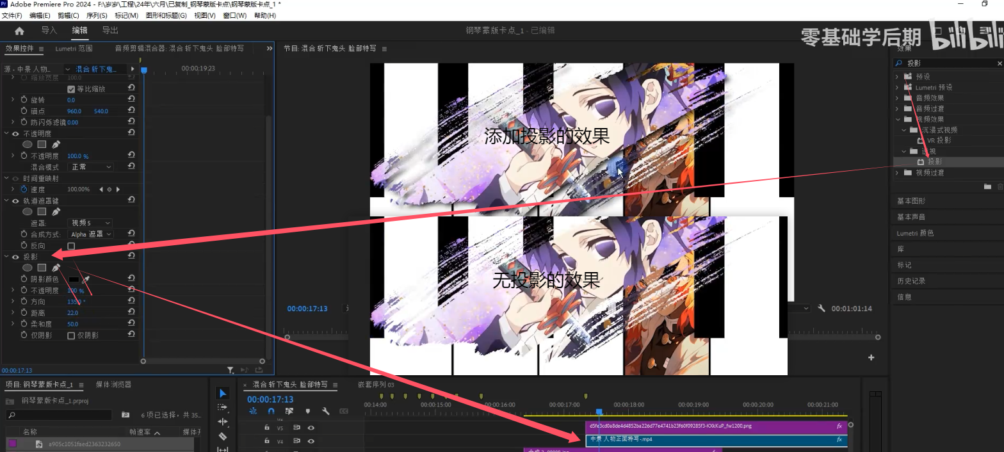The width and height of the screenshot is (1004, 452).
Task: Open 合成方式 dropdown showing Alpha 遮罩
Action: pos(90,234)
